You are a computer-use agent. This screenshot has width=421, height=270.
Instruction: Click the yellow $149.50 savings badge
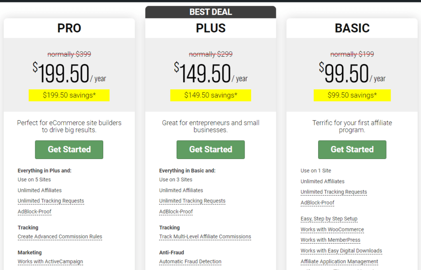pos(210,95)
